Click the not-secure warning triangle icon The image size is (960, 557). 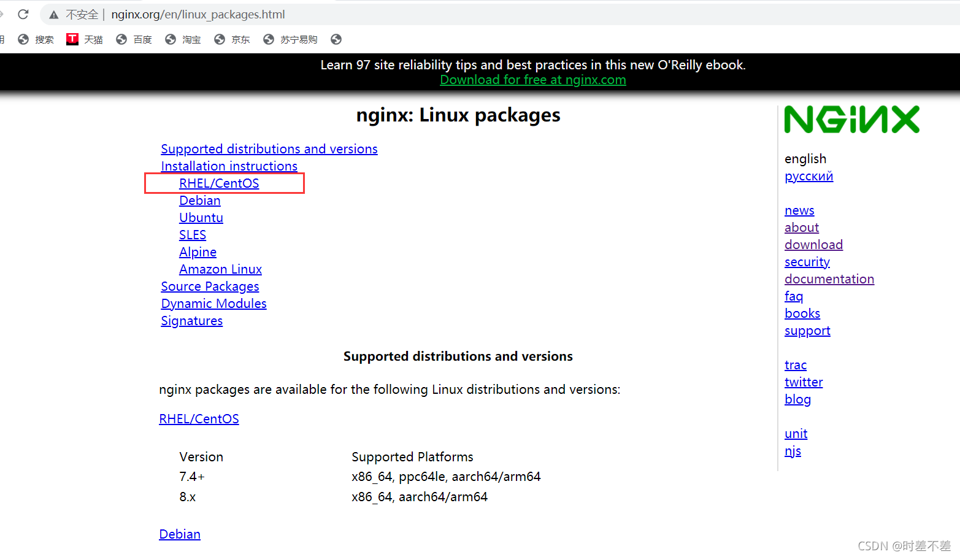click(x=54, y=15)
